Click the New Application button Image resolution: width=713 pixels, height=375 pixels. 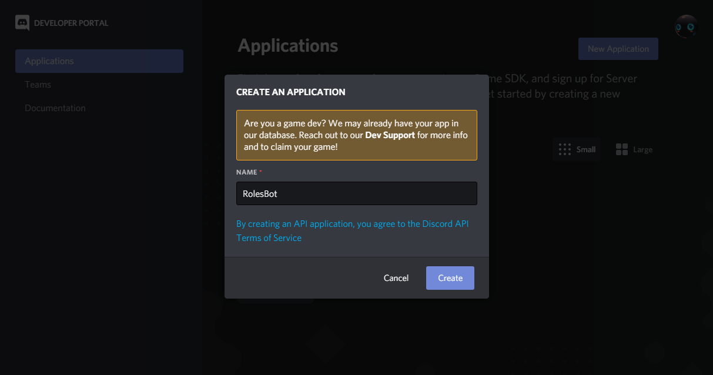pos(618,49)
